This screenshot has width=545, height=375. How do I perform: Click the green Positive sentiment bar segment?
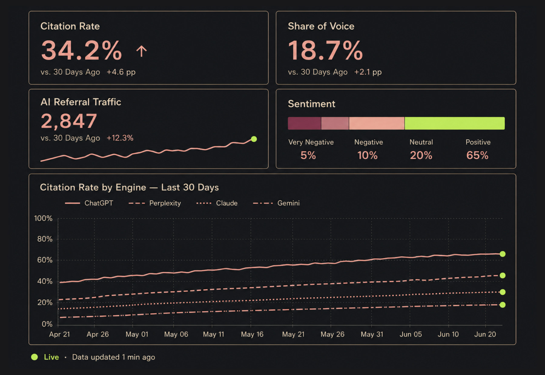pos(455,123)
